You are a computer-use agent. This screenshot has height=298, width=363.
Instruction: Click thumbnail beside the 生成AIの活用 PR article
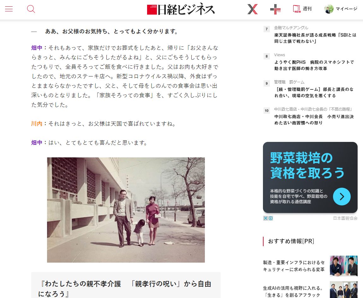pos(343,290)
